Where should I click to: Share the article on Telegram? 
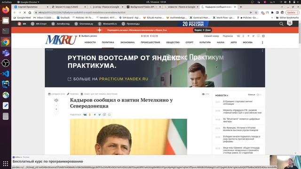coord(95,115)
